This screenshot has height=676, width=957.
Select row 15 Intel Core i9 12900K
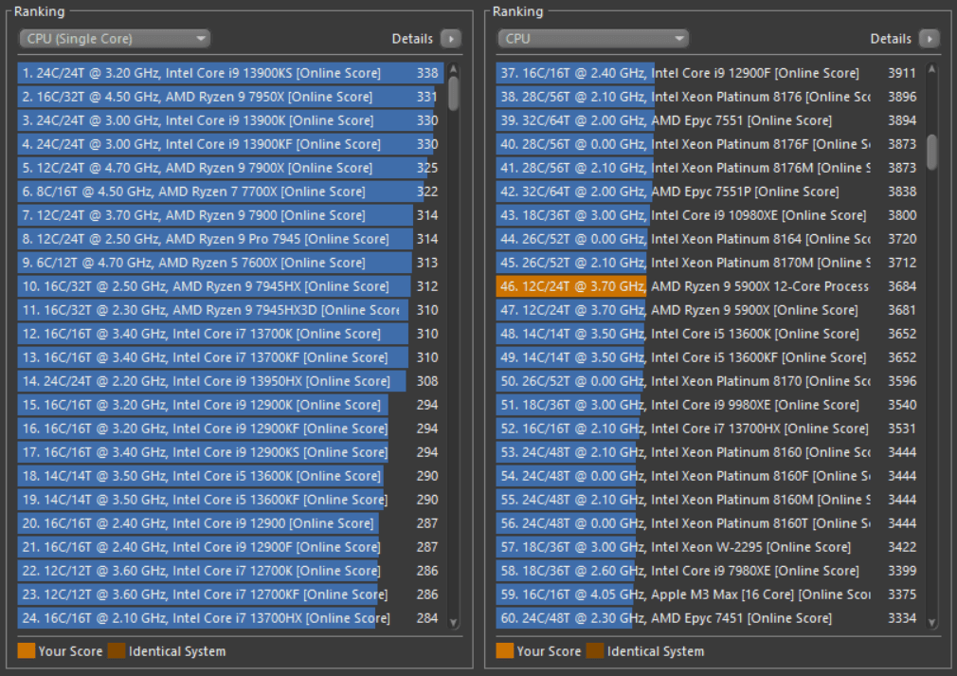pyautogui.click(x=230, y=405)
